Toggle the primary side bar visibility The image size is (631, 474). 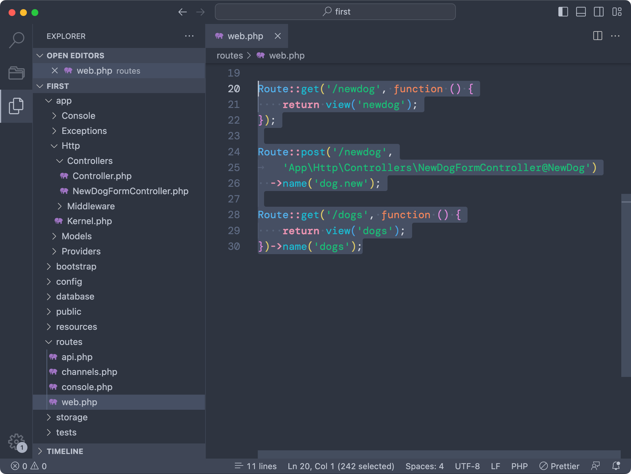click(563, 12)
